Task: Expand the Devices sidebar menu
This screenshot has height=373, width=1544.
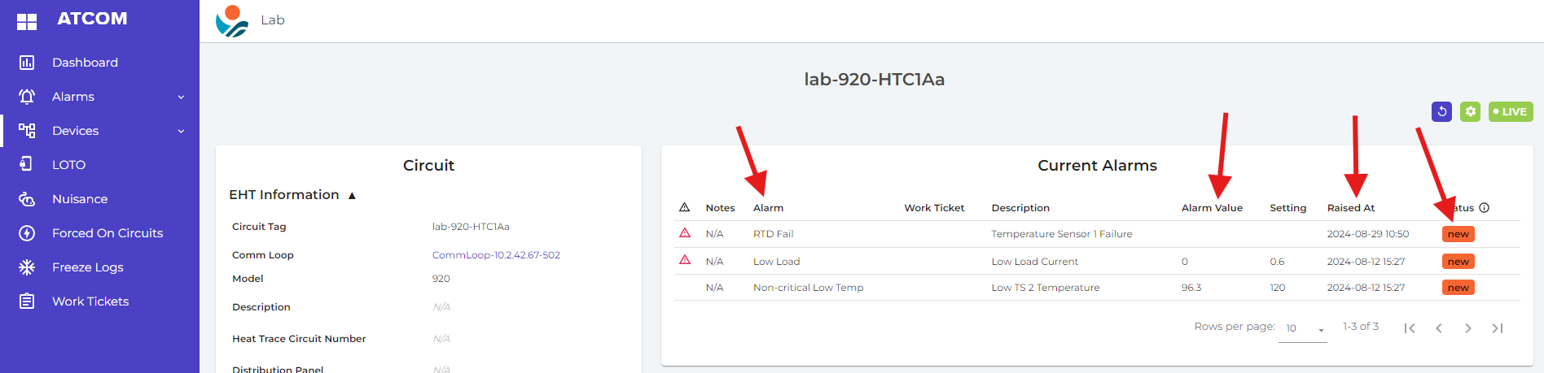Action: (x=99, y=131)
